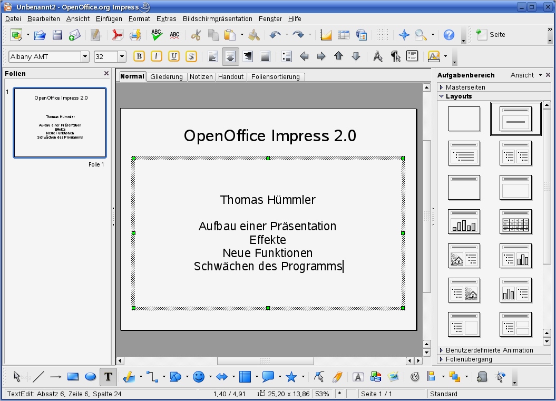556x401 pixels.
Task: Toggle Underline formatting
Action: 173,56
